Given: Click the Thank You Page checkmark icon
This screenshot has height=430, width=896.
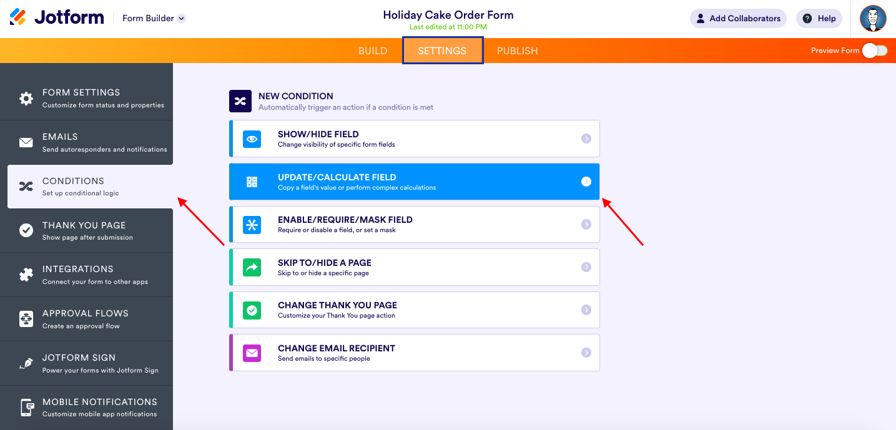Looking at the screenshot, I should click(x=26, y=231).
